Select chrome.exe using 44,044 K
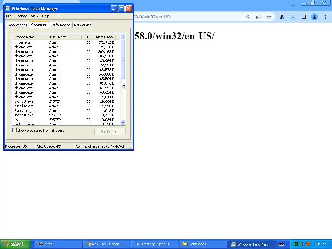This screenshot has height=249, width=332. [x=66, y=97]
